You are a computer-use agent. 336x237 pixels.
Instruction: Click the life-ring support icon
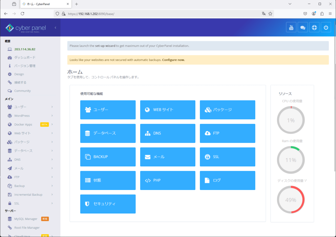coord(314,27)
